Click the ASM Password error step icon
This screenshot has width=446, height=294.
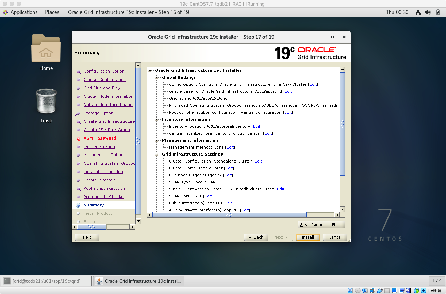tap(78, 138)
